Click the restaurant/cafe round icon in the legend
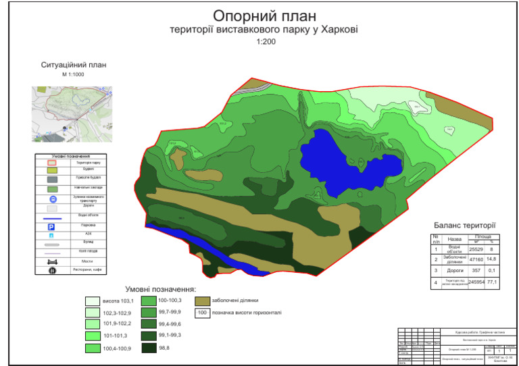Screen dimensions: 519x366 (x=52, y=271)
